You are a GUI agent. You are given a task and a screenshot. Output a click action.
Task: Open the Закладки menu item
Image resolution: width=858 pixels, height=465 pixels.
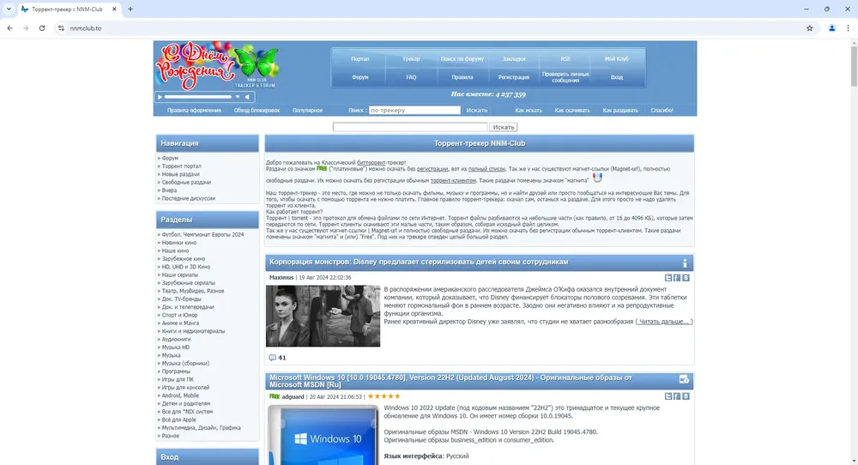(x=514, y=58)
